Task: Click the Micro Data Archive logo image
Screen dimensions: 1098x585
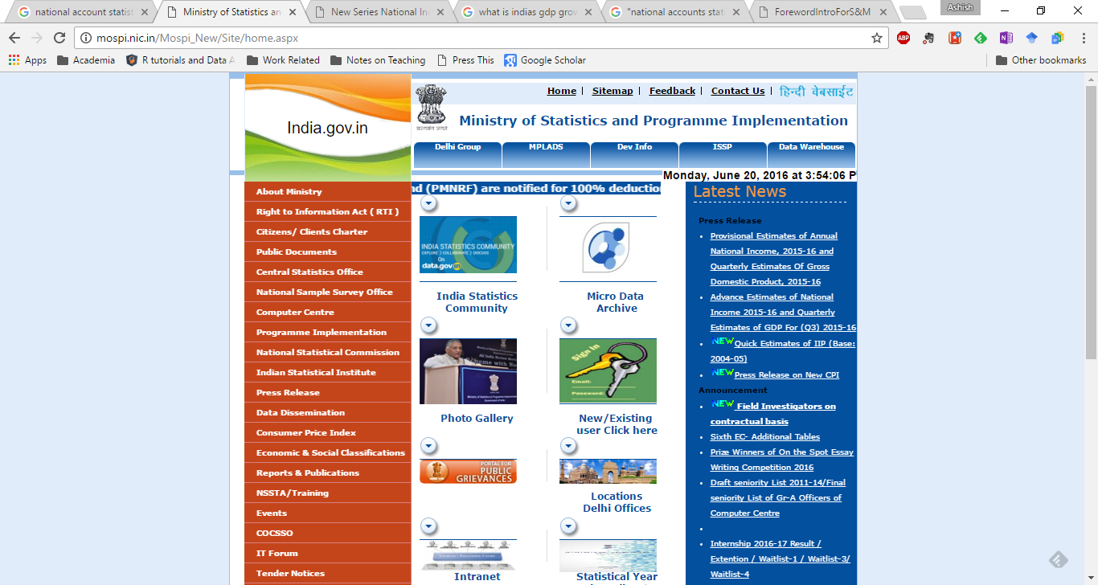Action: coord(608,249)
